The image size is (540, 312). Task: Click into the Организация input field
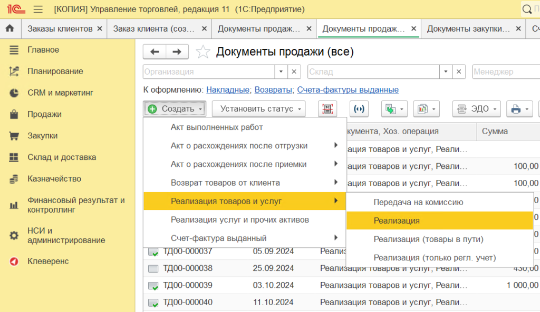209,72
